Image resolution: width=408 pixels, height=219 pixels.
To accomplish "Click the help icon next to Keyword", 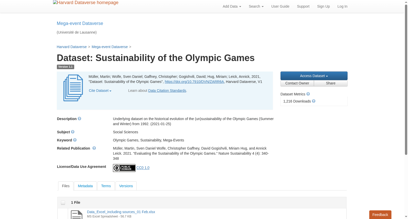I will point(75,140).
